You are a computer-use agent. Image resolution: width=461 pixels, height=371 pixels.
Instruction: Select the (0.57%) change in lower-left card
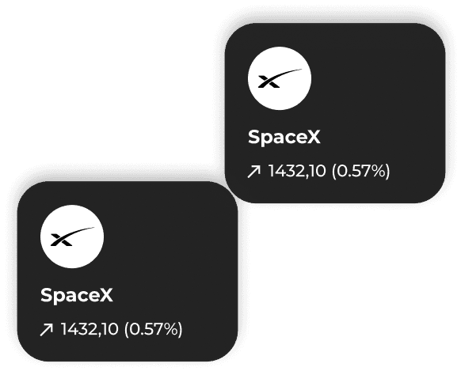click(153, 329)
